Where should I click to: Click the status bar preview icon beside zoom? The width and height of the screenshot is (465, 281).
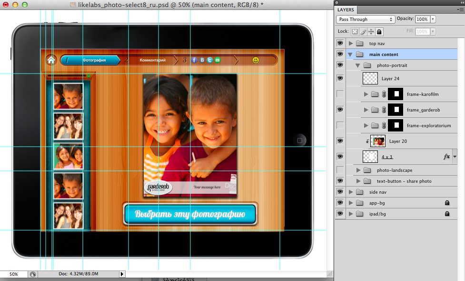click(x=32, y=274)
